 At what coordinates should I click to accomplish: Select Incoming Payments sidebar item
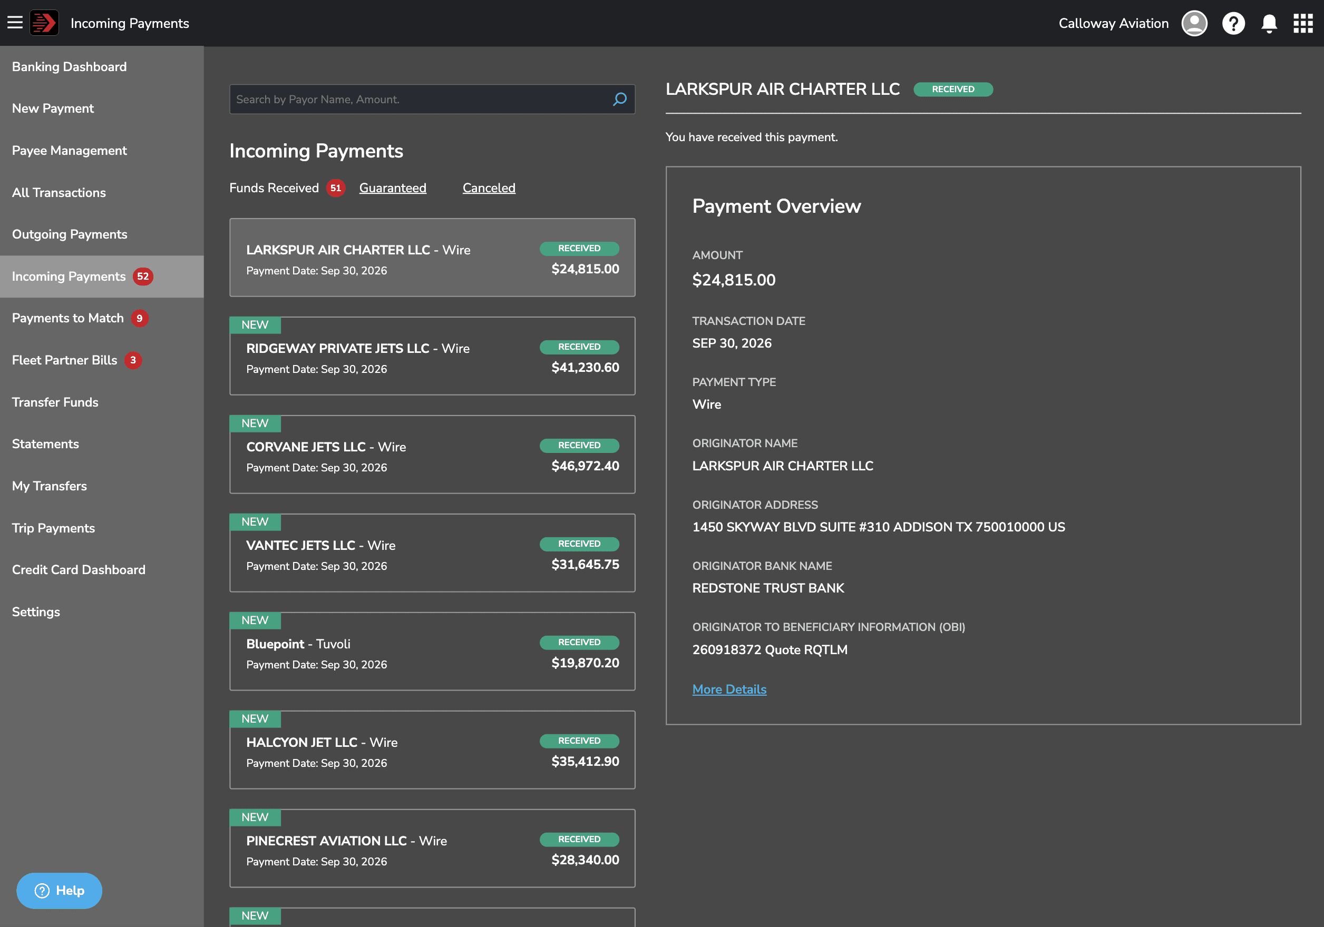(x=102, y=277)
